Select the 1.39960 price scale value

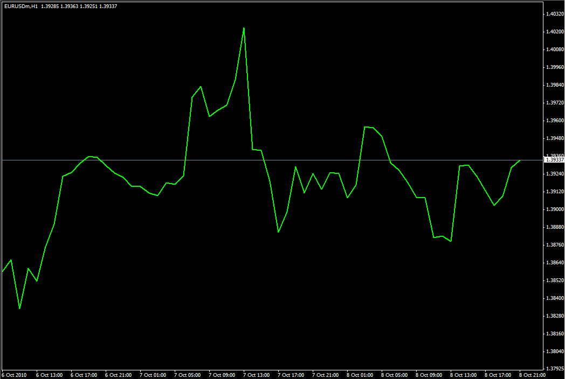click(555, 67)
